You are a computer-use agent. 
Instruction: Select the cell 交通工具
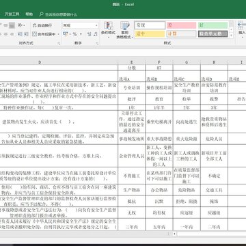point(214,190)
